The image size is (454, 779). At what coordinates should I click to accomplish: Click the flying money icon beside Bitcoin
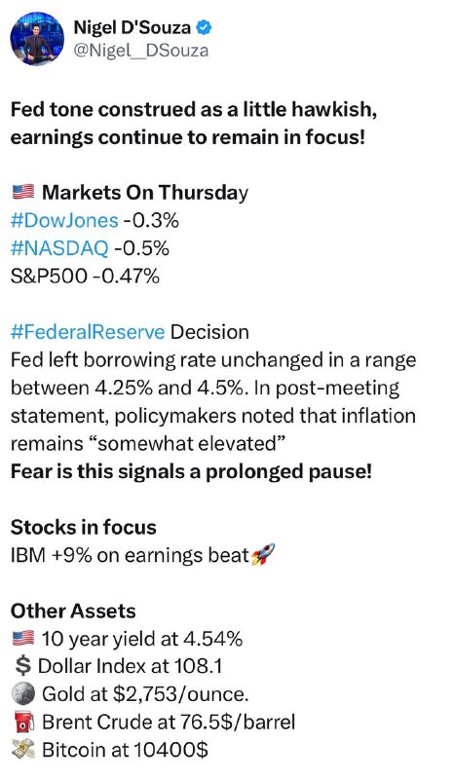pos(22,749)
